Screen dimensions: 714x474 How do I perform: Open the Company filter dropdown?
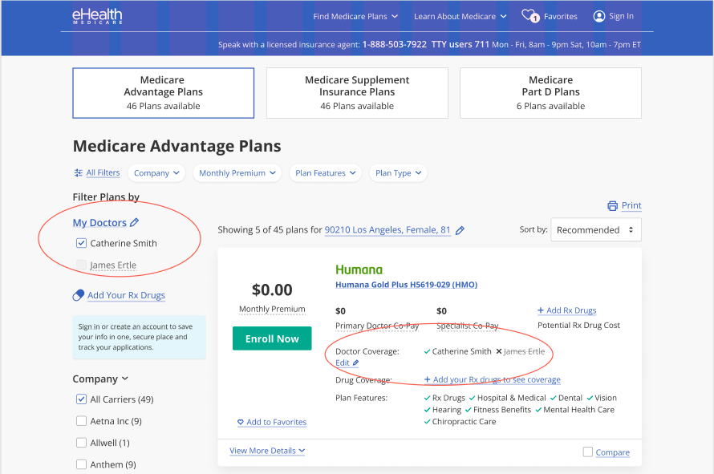coord(156,173)
